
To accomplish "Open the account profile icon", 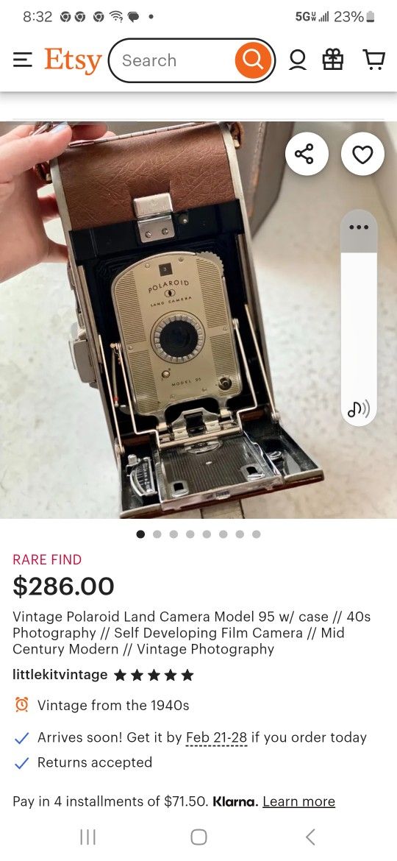I will (x=298, y=60).
